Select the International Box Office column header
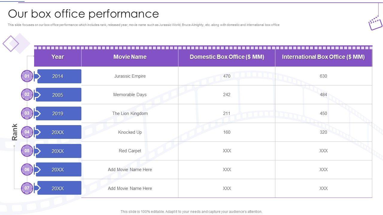383x215 pixels. coord(323,57)
